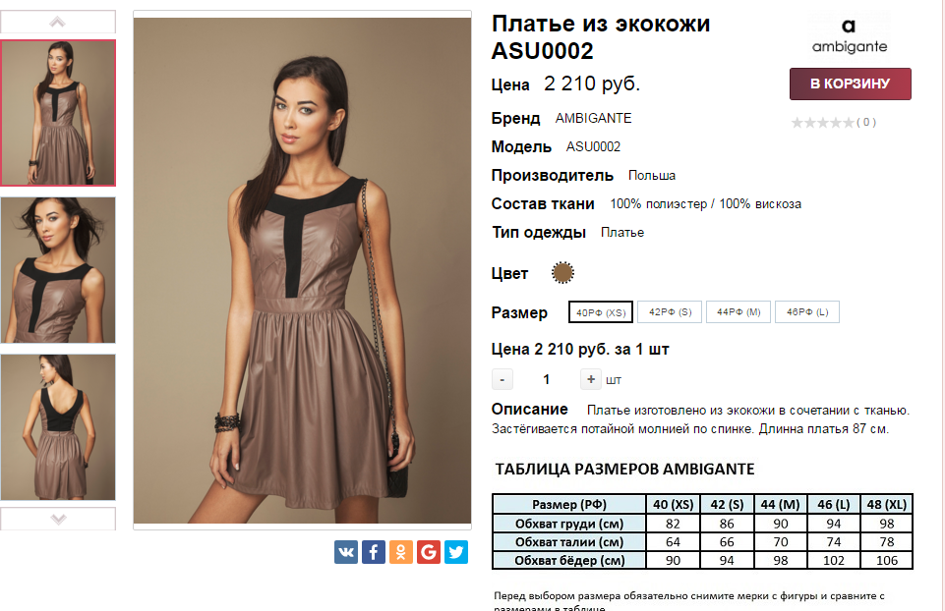Open the close-up portrait thumbnail
945x611 pixels.
(58, 270)
